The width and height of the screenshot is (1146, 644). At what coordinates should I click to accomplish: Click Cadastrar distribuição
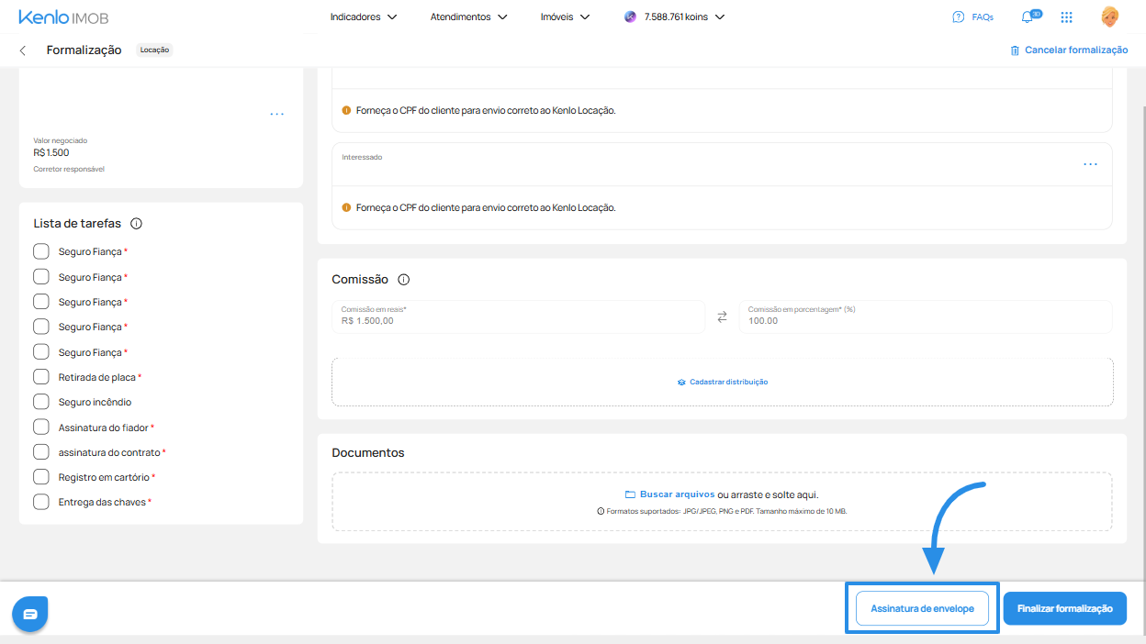(x=722, y=382)
